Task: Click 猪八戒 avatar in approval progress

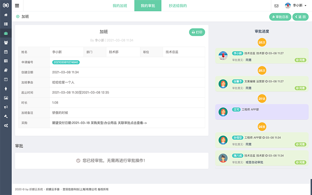Action: pos(223,158)
